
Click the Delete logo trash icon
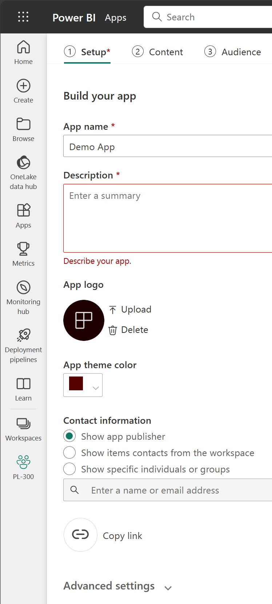click(x=113, y=330)
